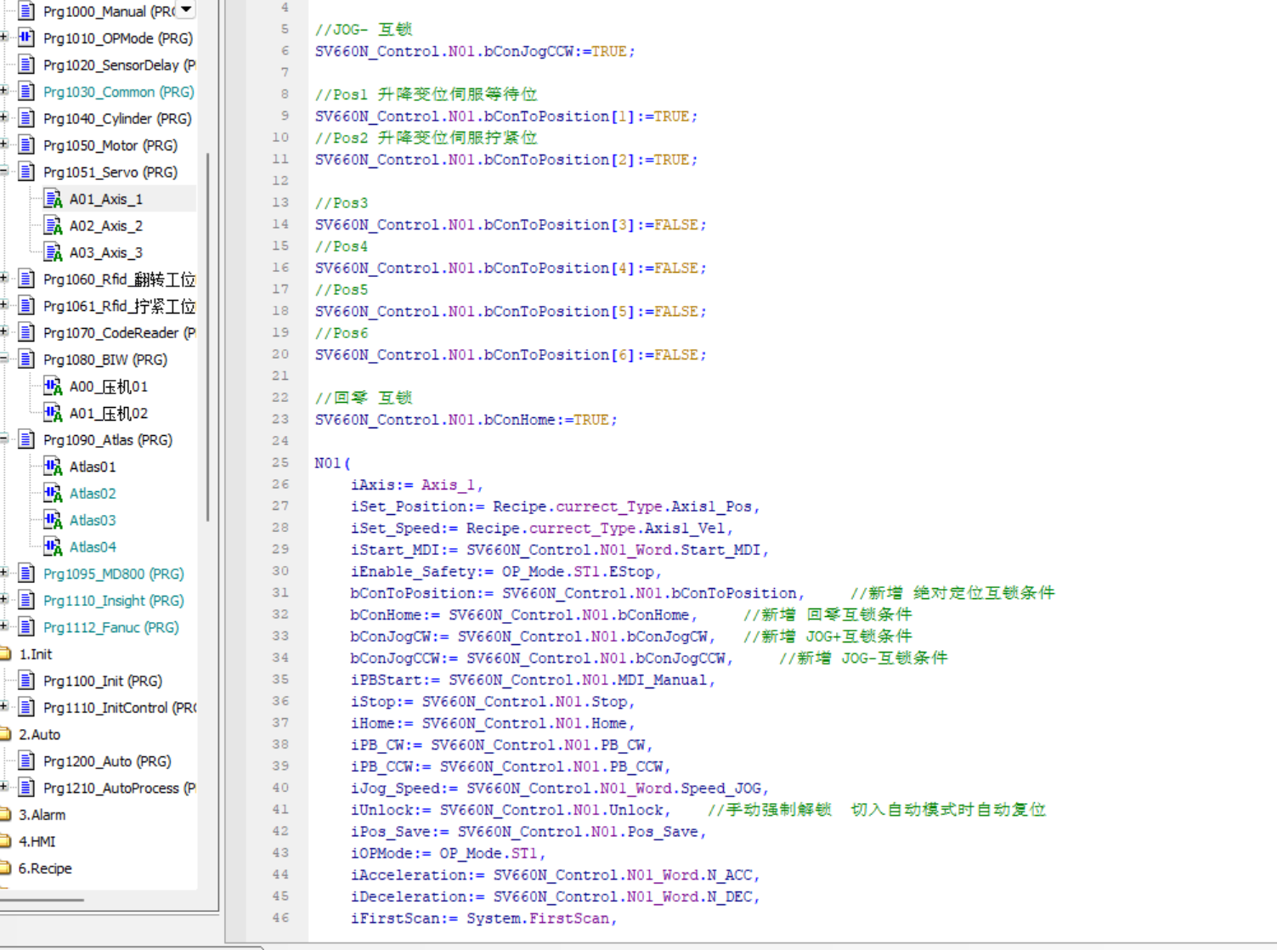Viewport: 1277px width, 950px height.
Task: Click the Prg1060_Rfid program icon
Action: point(26,279)
